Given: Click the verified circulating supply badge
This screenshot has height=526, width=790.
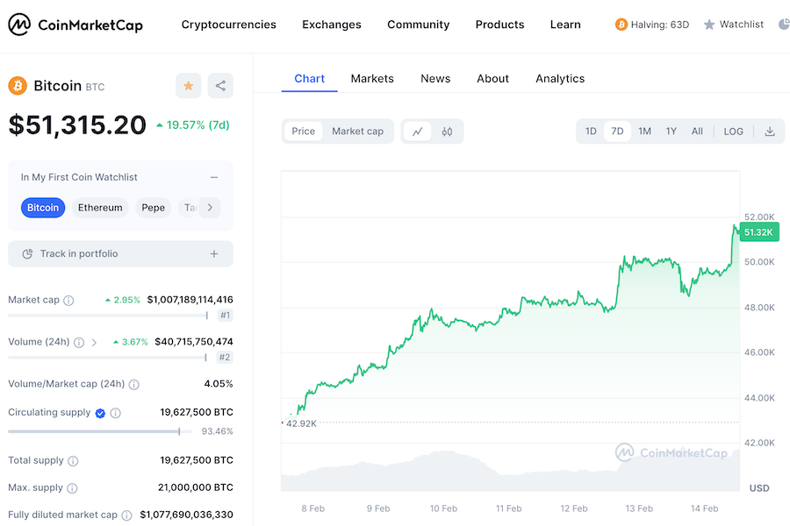Looking at the screenshot, I should 100,413.
